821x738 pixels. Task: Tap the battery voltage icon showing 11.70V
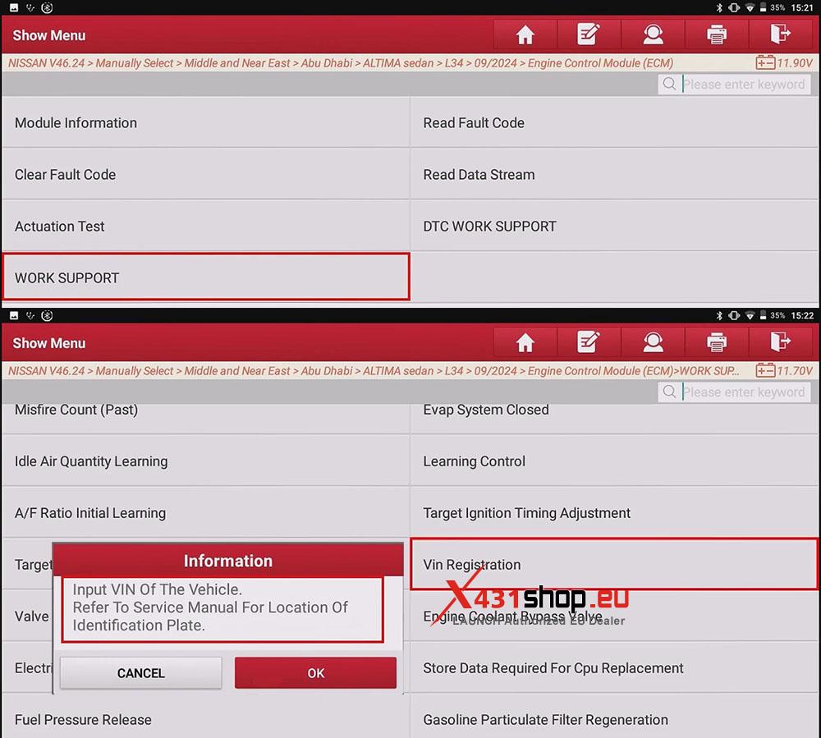click(765, 370)
